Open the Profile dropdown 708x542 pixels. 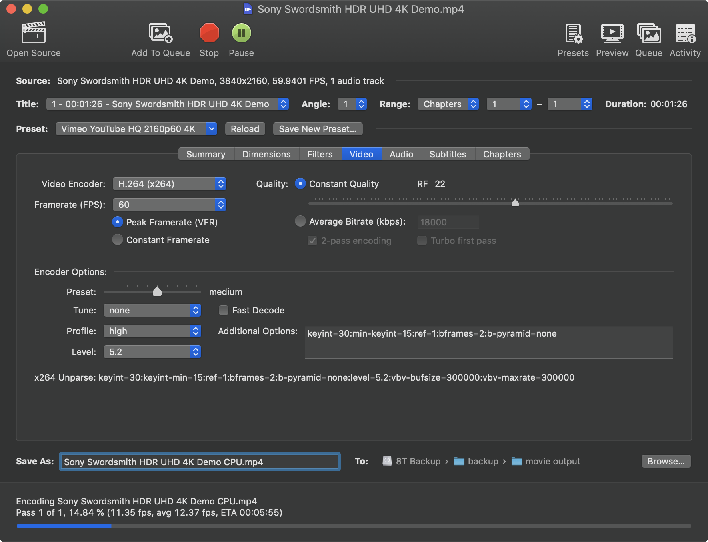pyautogui.click(x=152, y=331)
